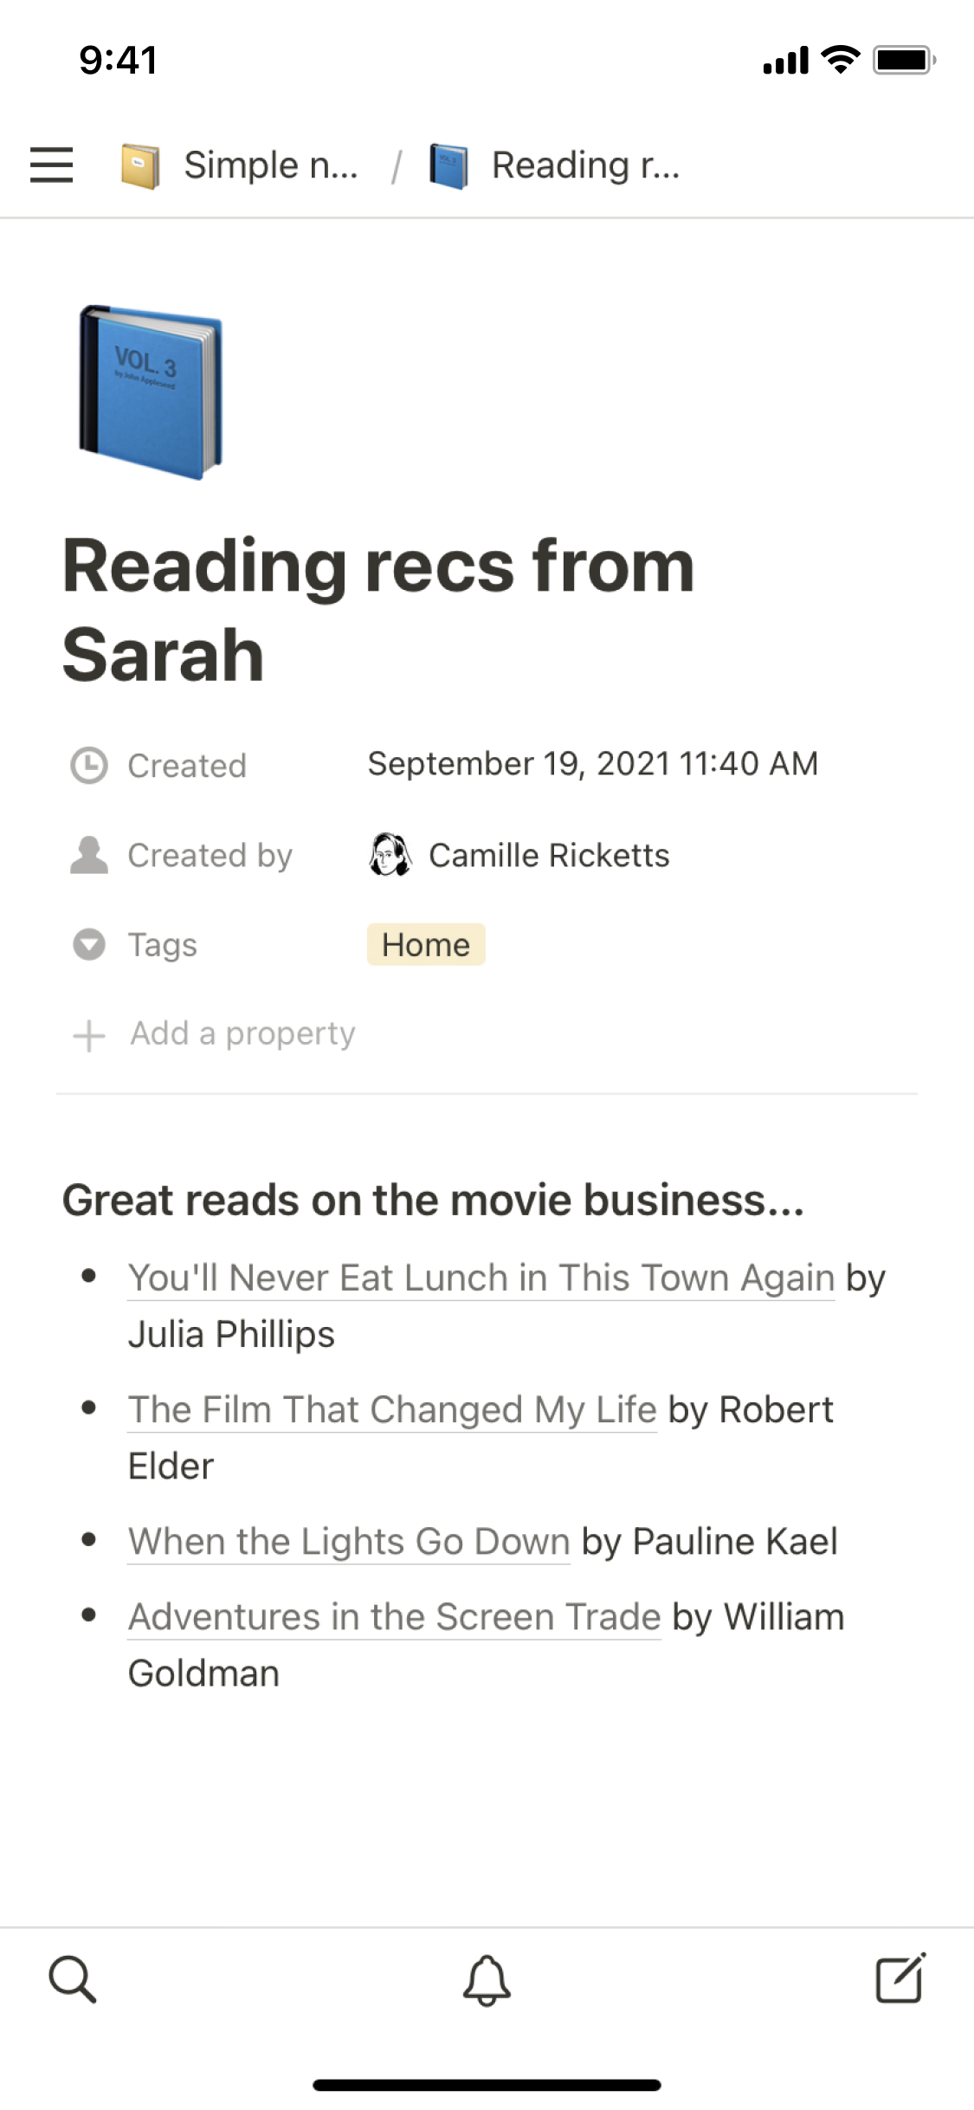Tap the yellow notebook breadcrumb icon
The height and width of the screenshot is (2110, 974).
pos(139,165)
